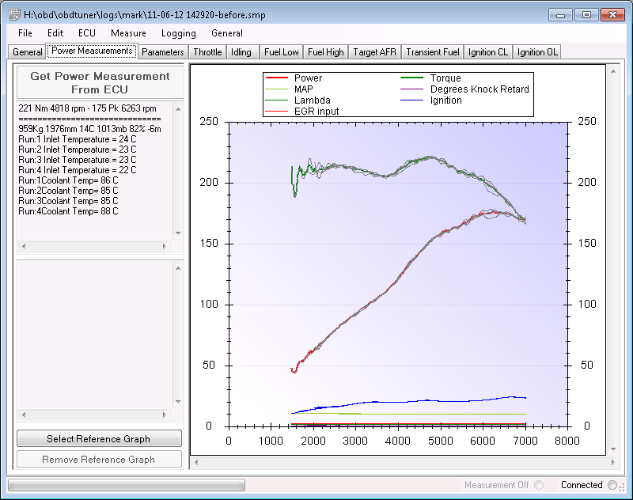The image size is (633, 500).
Task: Click right arrow of graph horizontal scrollbar
Action: click(612, 463)
